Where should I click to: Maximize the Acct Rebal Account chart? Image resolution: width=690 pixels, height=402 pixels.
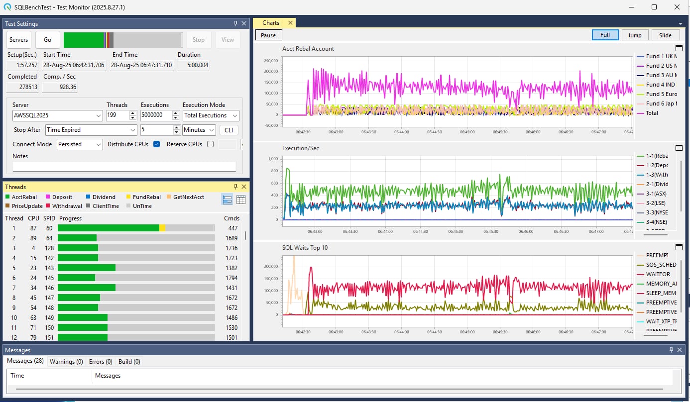679,48
